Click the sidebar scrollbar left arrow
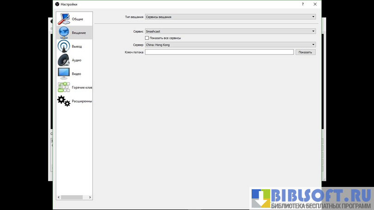The height and width of the screenshot is (210, 374). coord(59,197)
